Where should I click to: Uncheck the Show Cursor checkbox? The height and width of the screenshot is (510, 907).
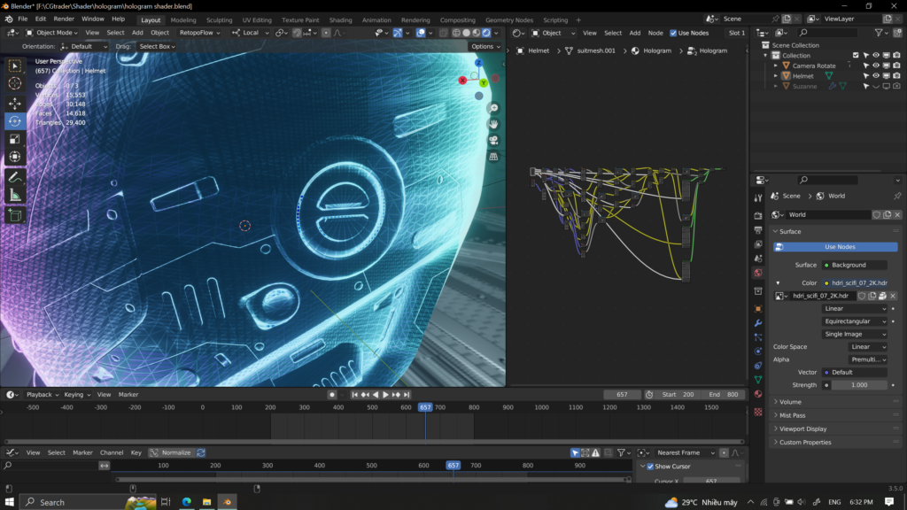(650, 467)
